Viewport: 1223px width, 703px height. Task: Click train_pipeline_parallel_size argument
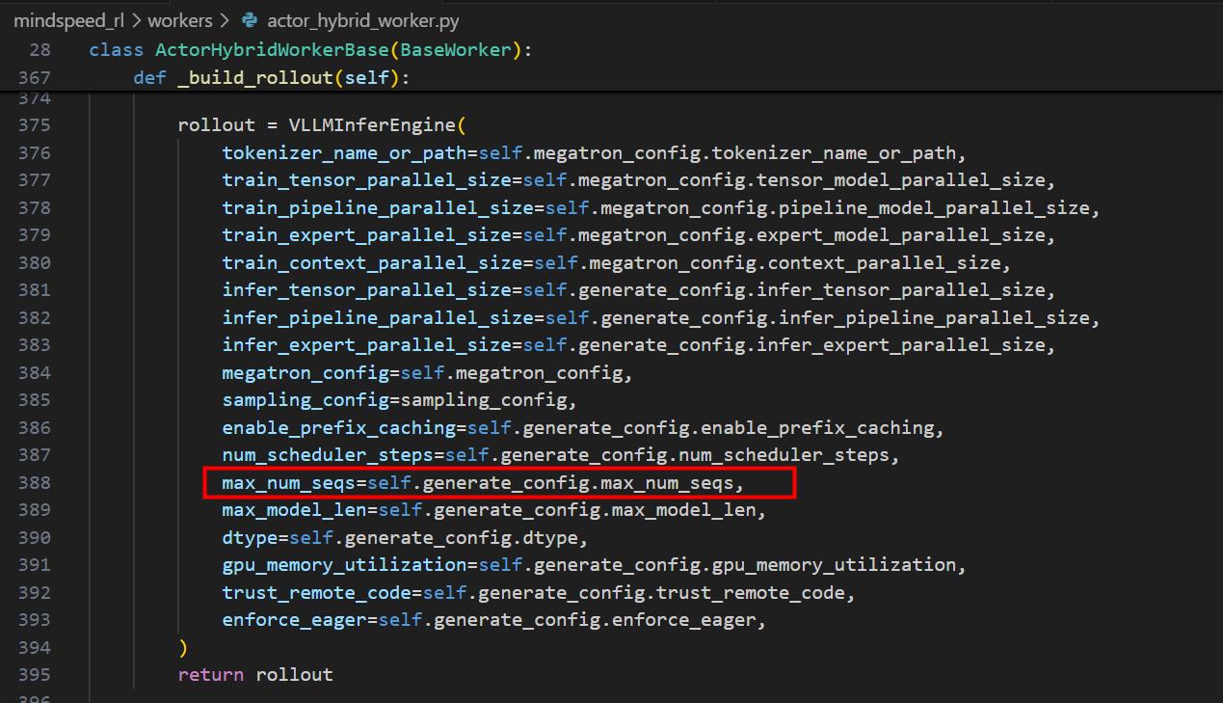[378, 207]
